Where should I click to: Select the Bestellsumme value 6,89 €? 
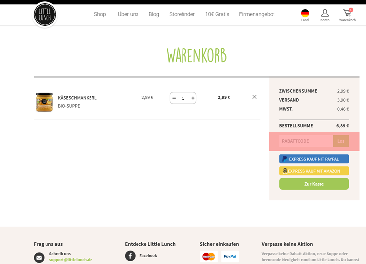(x=342, y=126)
